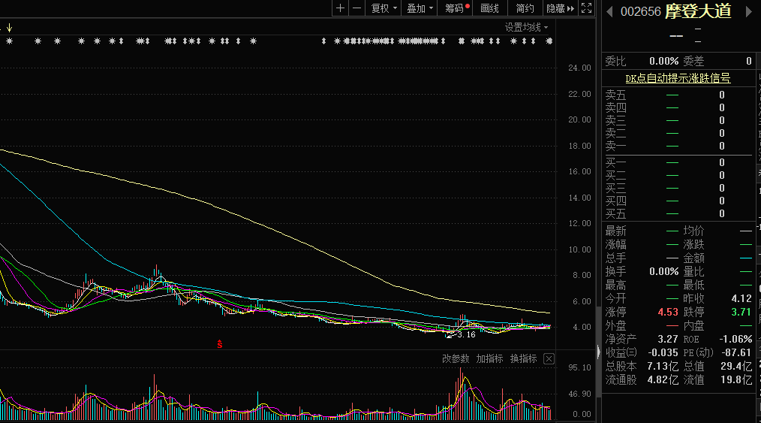Switch to 简约 simplified view

[525, 8]
